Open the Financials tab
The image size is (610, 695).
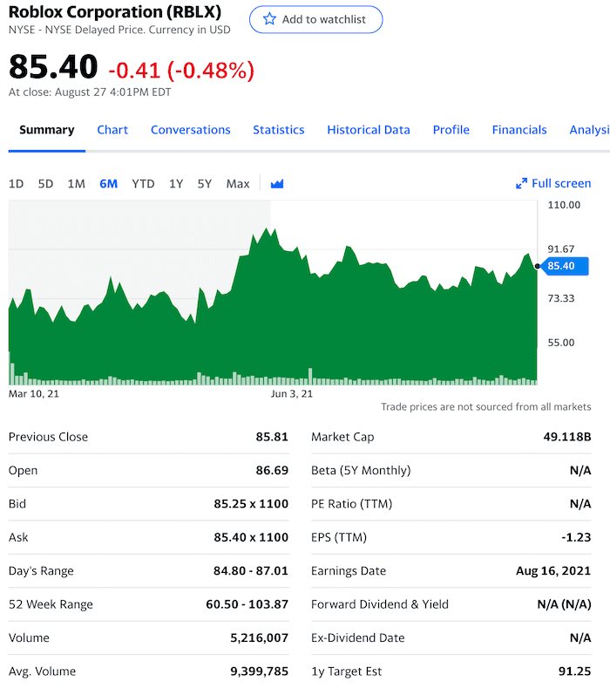[x=519, y=130]
